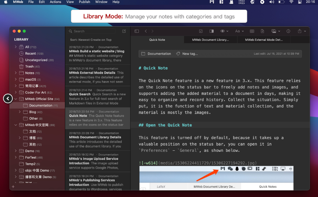Toggle the sidebar layout icon
Screen dimensions: 318x197
pyautogui.click(x=137, y=31)
